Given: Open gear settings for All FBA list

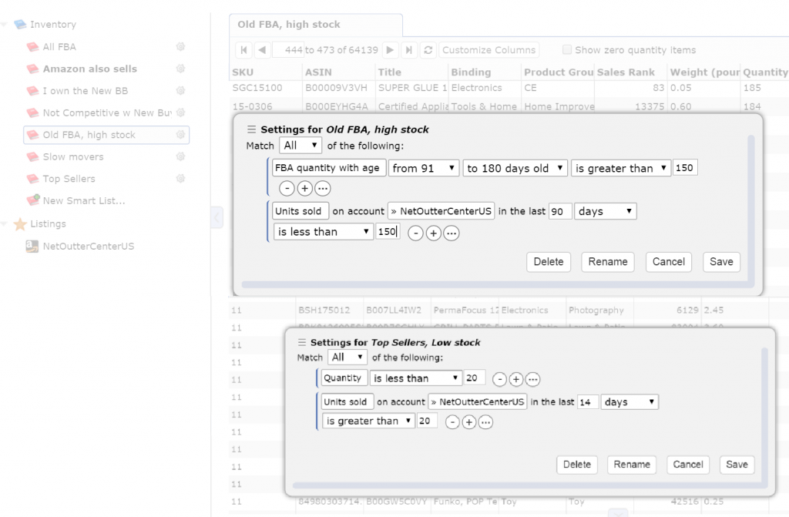Looking at the screenshot, I should coord(180,47).
